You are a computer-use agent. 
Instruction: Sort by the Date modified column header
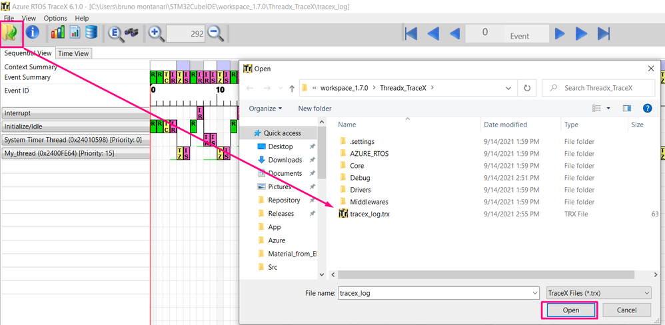tap(506, 125)
